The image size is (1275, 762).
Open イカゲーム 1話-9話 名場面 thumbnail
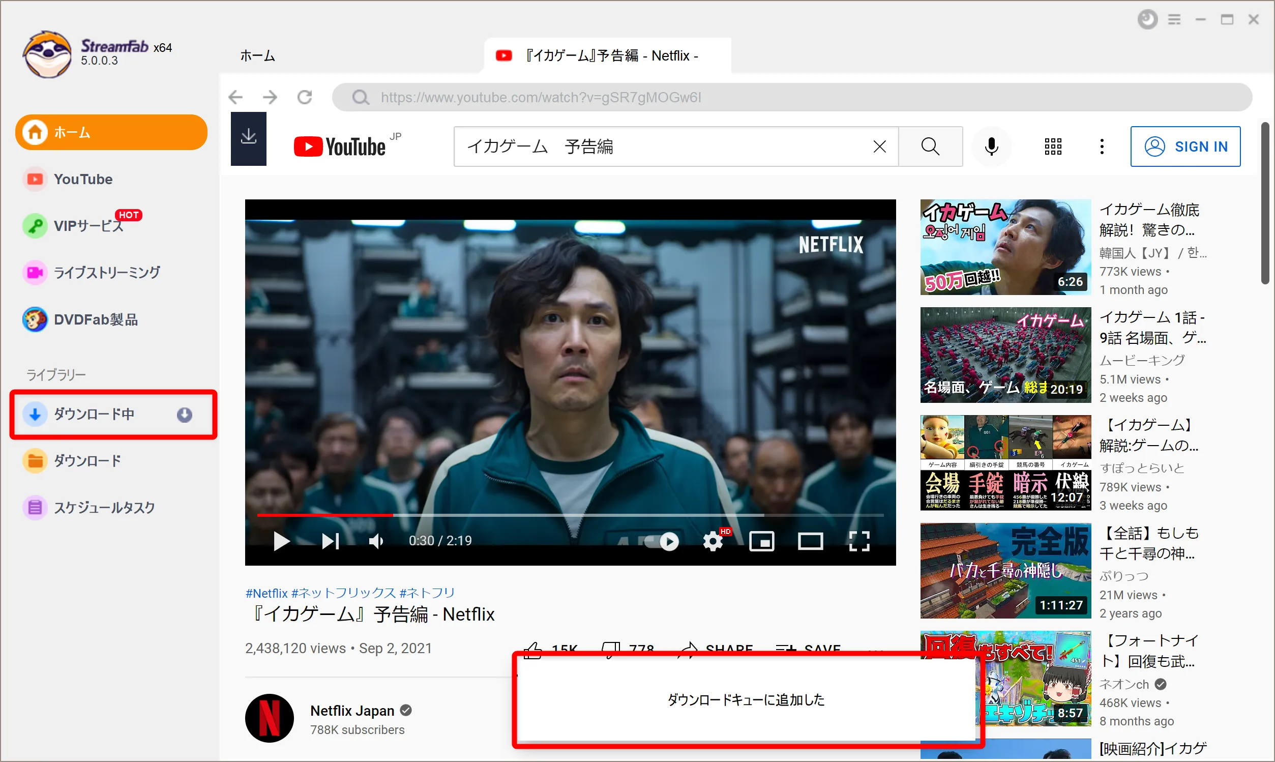point(1005,355)
